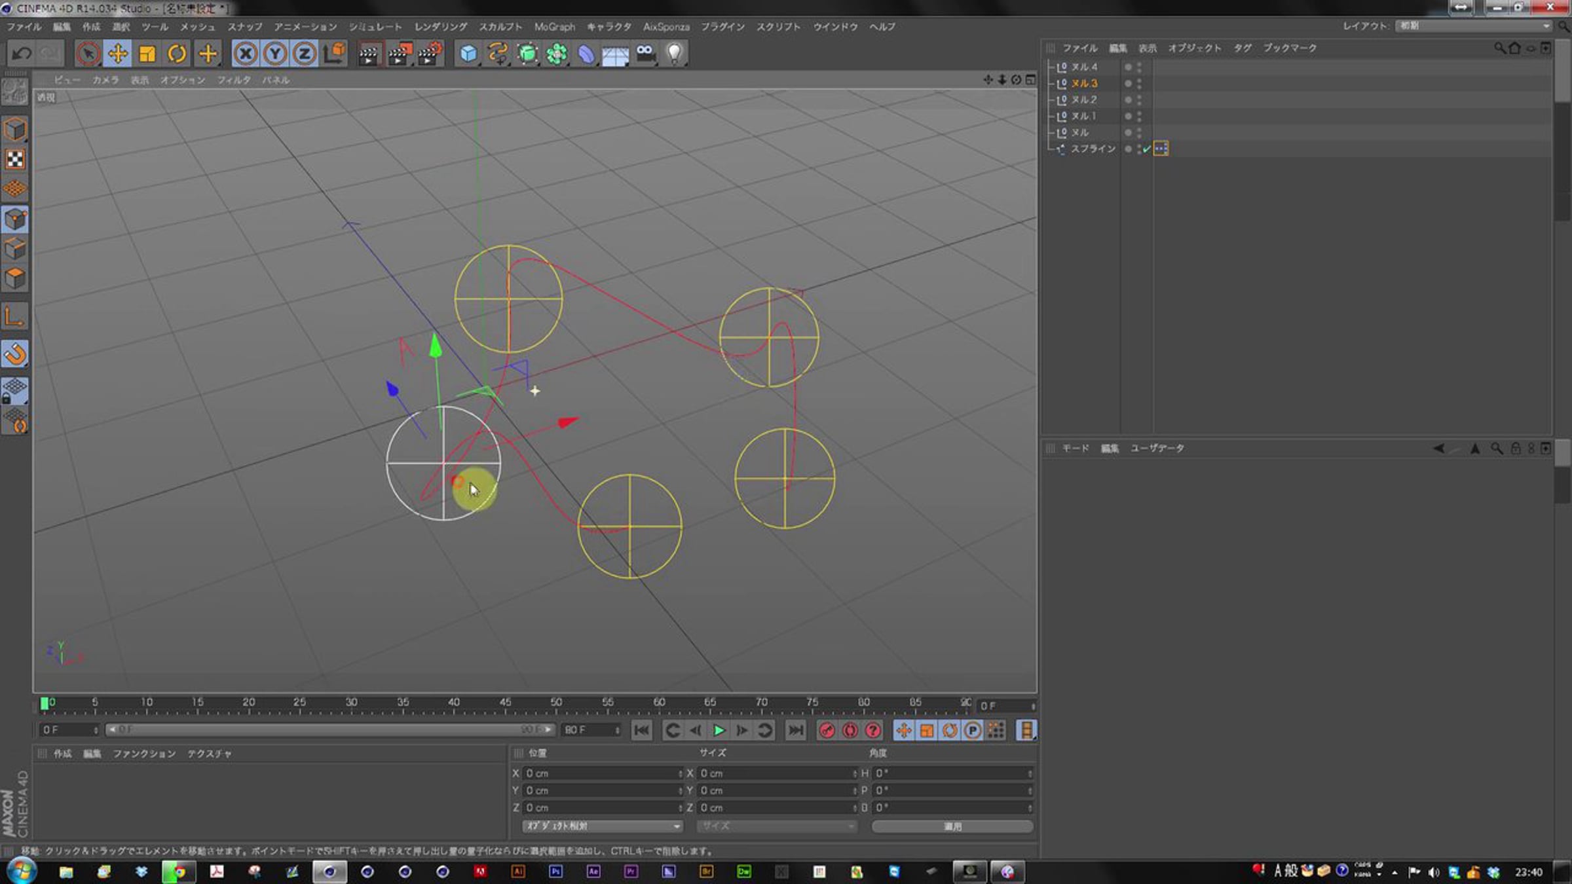
Task: Open Windows Start button
Action: pyautogui.click(x=21, y=872)
